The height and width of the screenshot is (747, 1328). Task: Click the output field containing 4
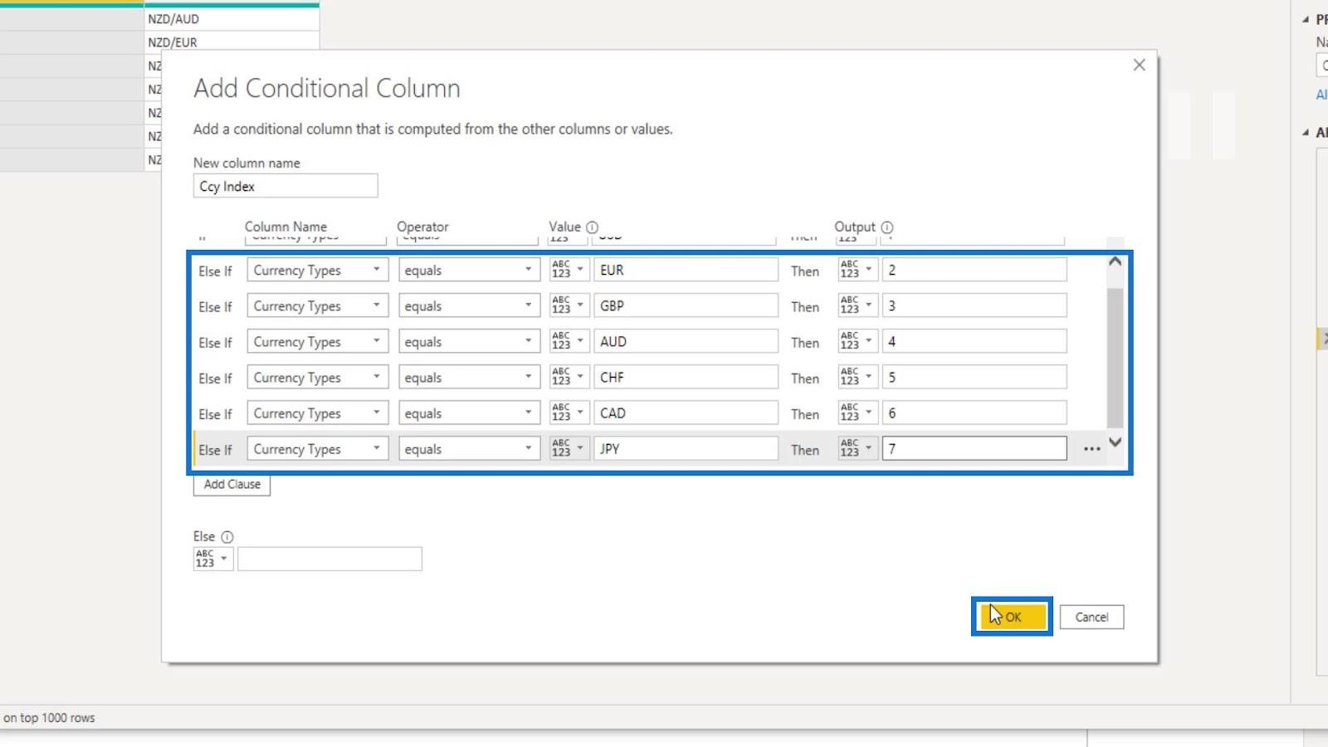point(974,341)
